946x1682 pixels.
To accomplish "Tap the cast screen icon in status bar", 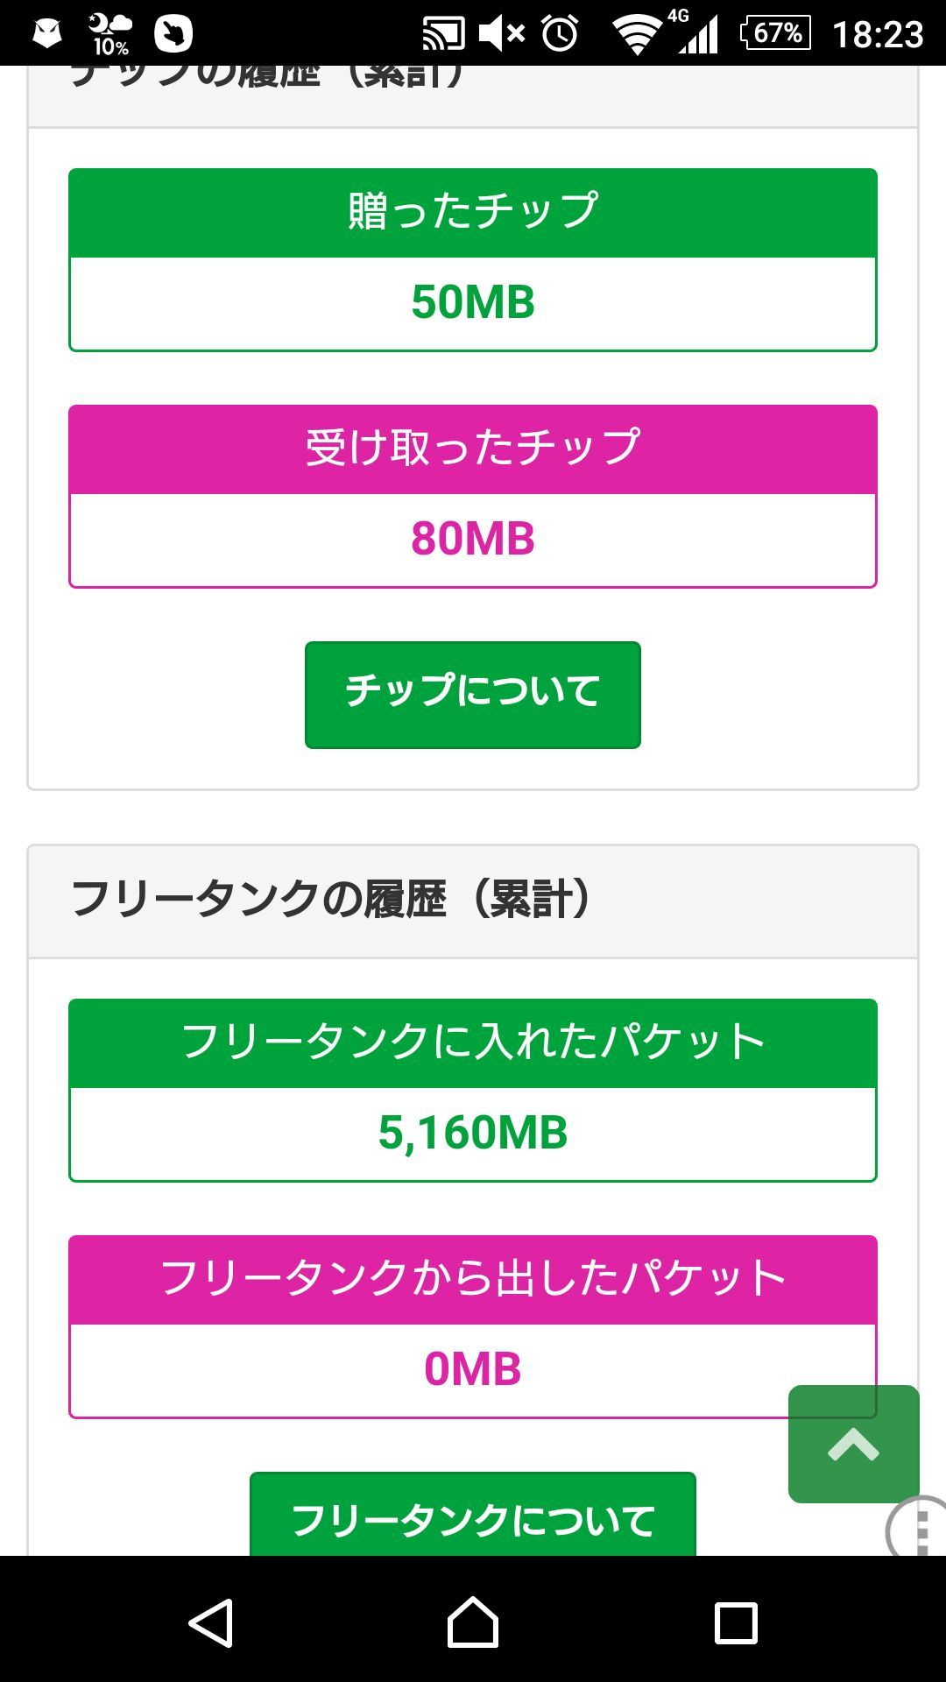I will point(443,33).
